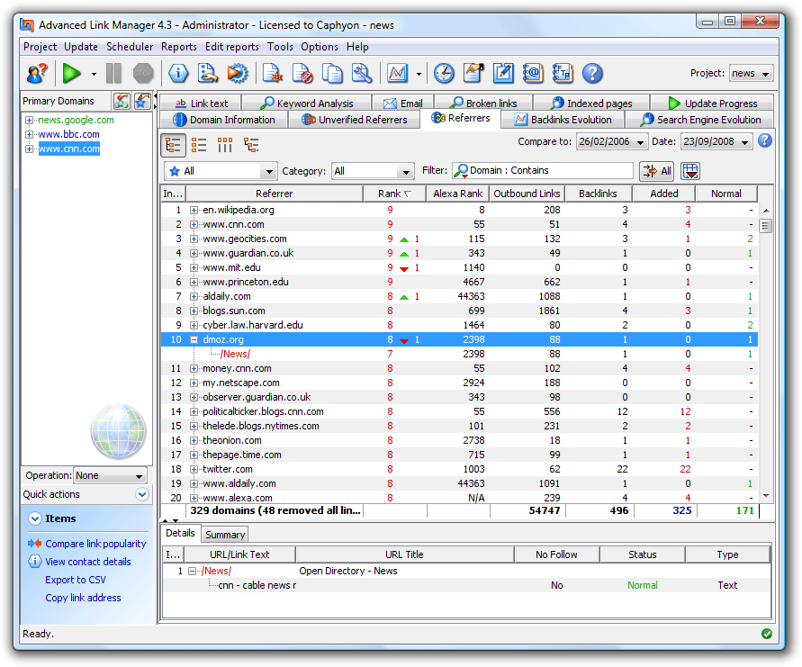This screenshot has height=667, width=802.
Task: Open the Reports menu
Action: [178, 47]
